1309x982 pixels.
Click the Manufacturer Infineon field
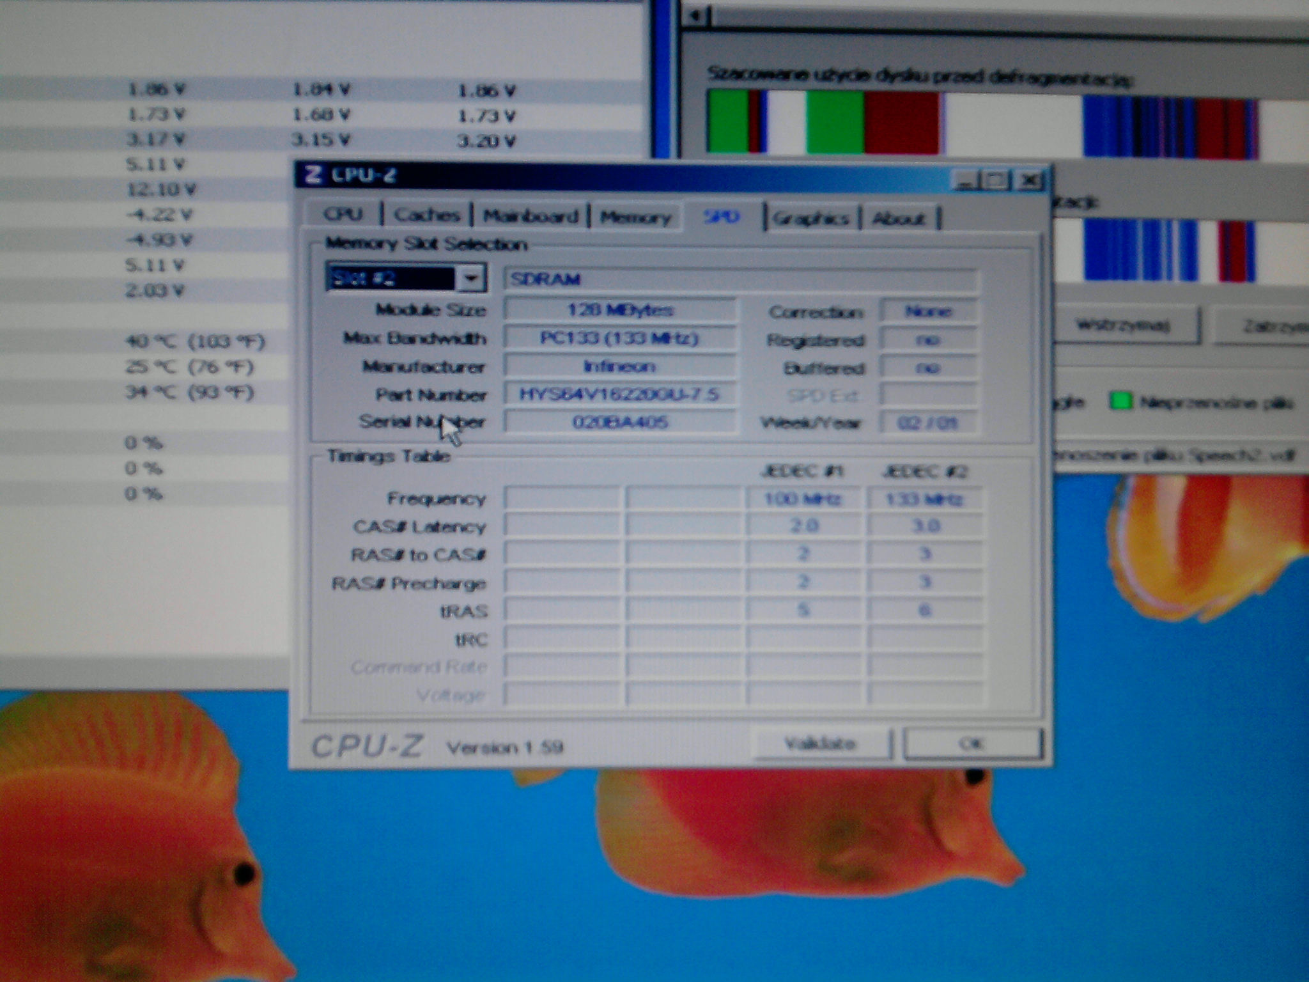[619, 366]
